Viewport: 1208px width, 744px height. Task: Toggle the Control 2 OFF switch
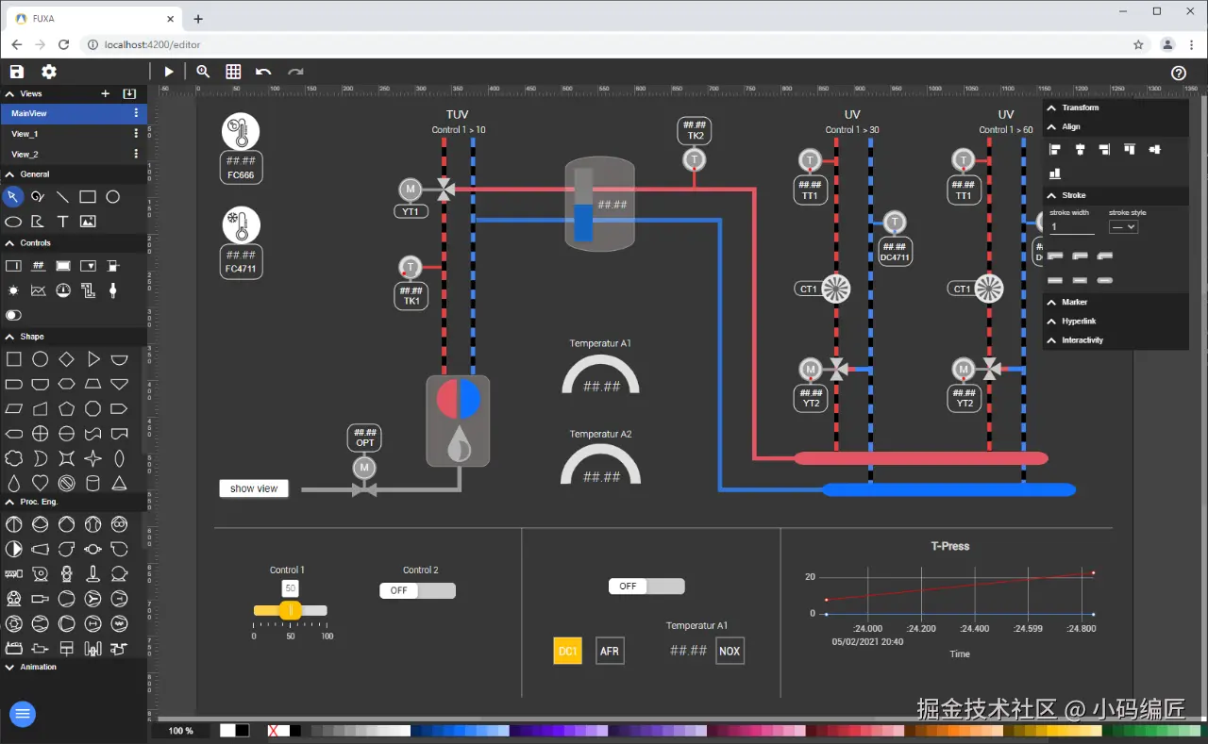coord(417,590)
